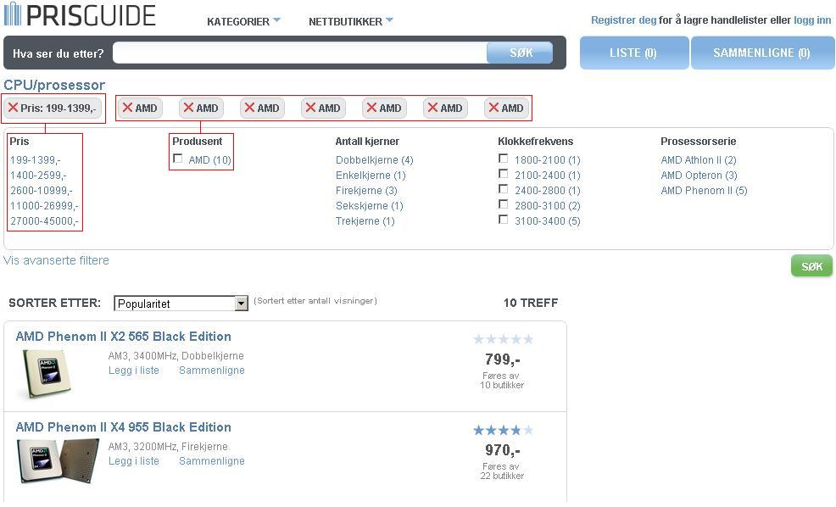Screen dimensions: 836x507
Task: Click the 799,- price
Action: [502, 359]
